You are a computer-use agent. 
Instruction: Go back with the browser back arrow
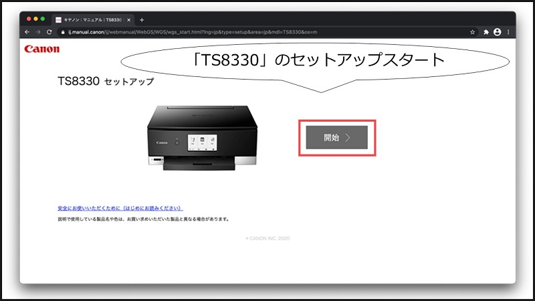point(27,31)
